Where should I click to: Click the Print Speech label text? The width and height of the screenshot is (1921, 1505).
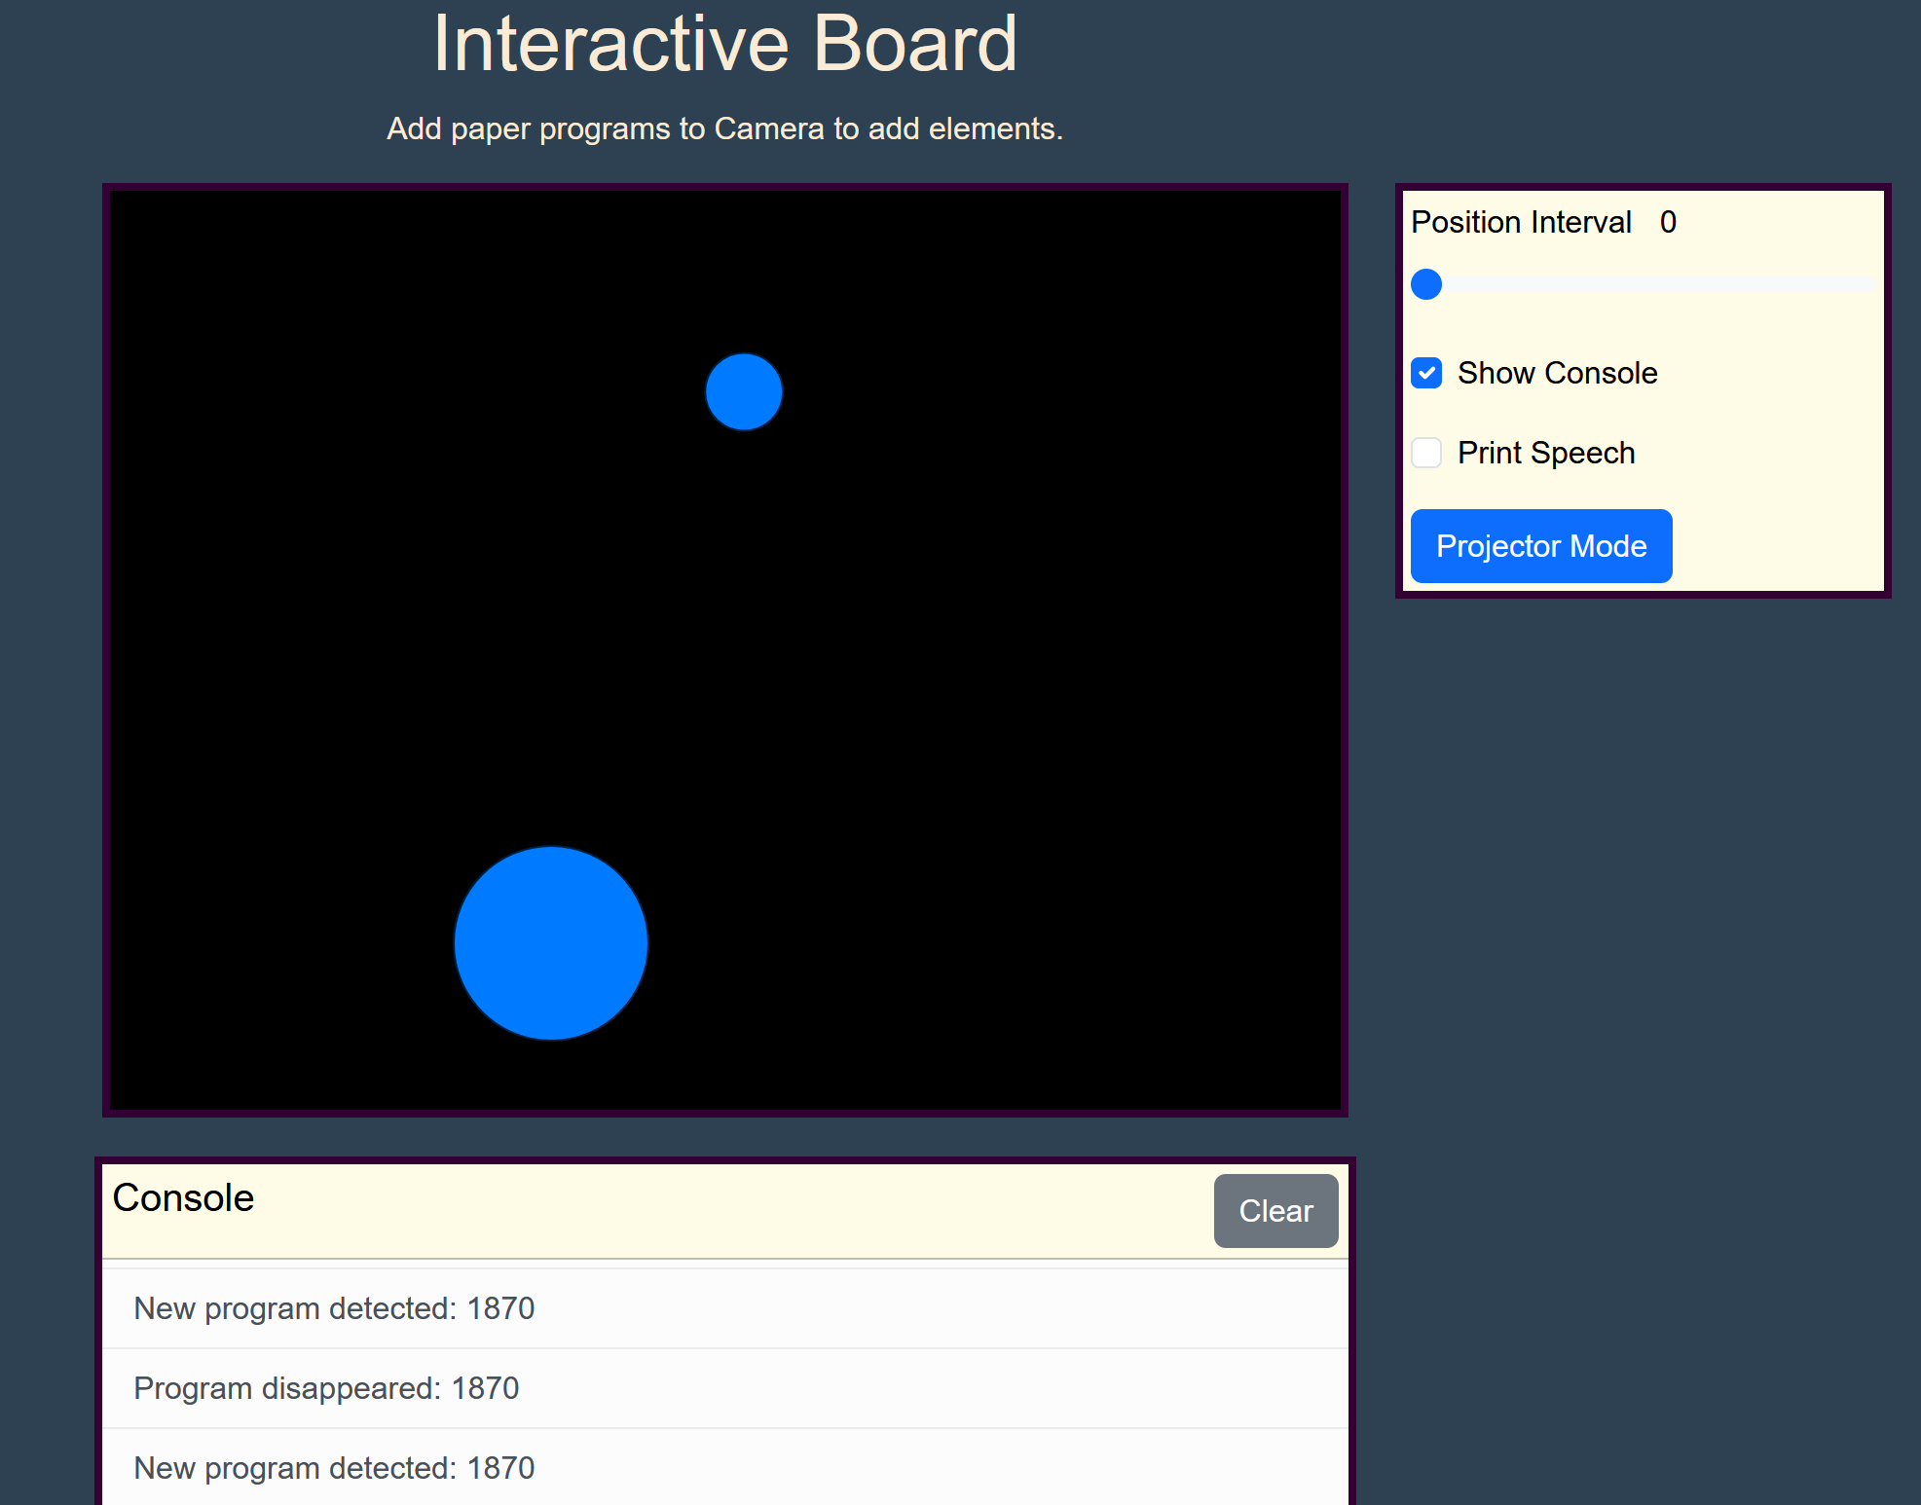[1546, 453]
